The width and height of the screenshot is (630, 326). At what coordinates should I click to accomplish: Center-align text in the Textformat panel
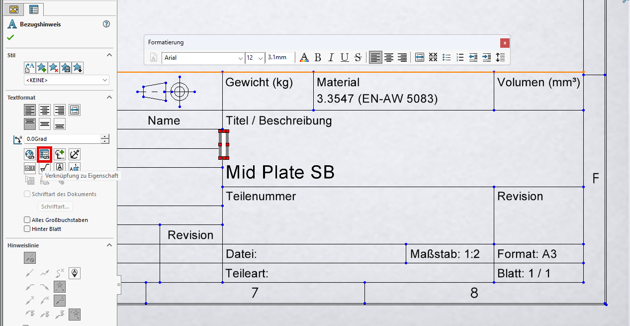coord(45,110)
